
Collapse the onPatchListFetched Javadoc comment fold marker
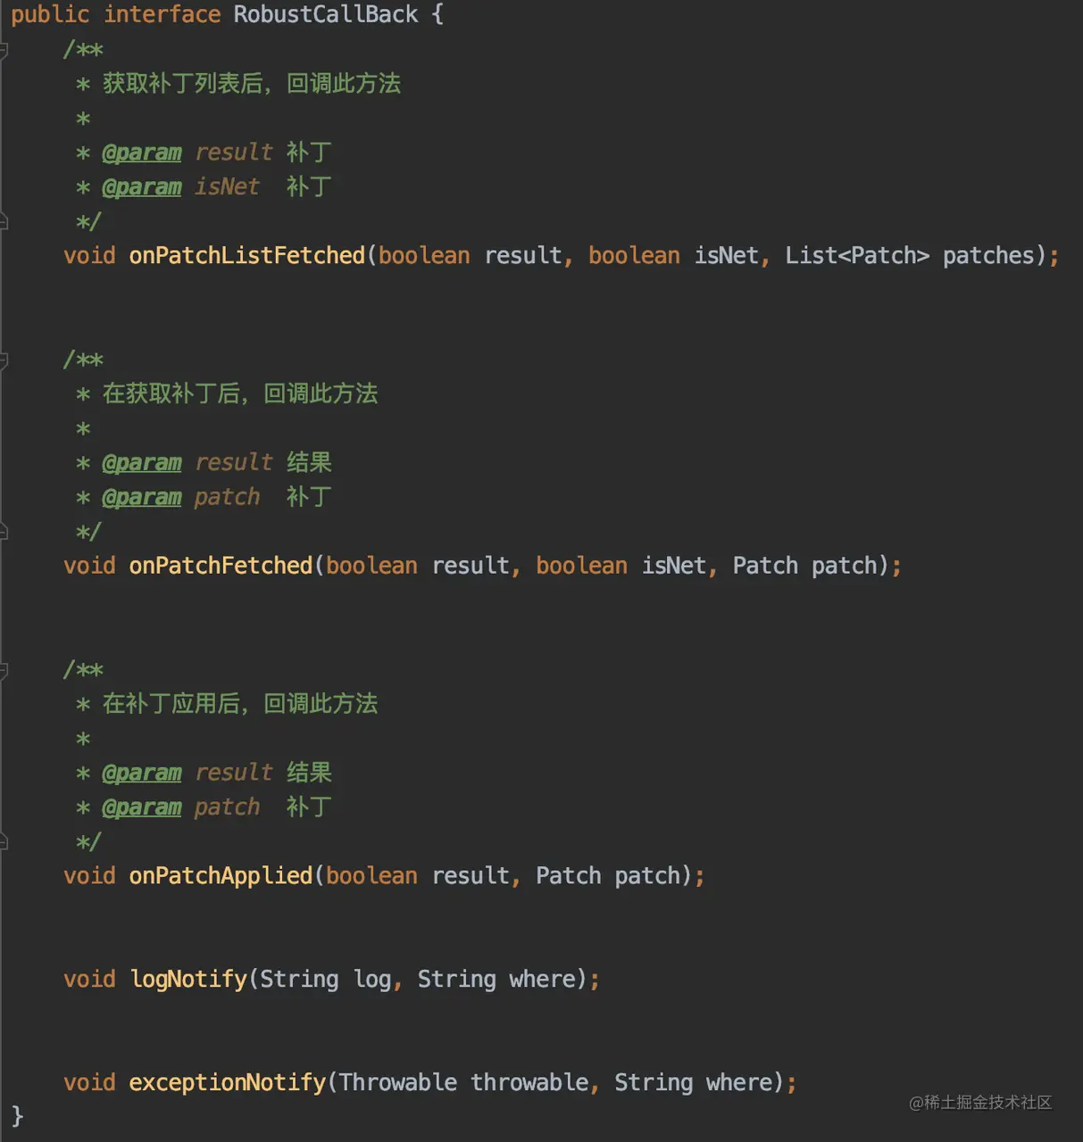coord(4,50)
